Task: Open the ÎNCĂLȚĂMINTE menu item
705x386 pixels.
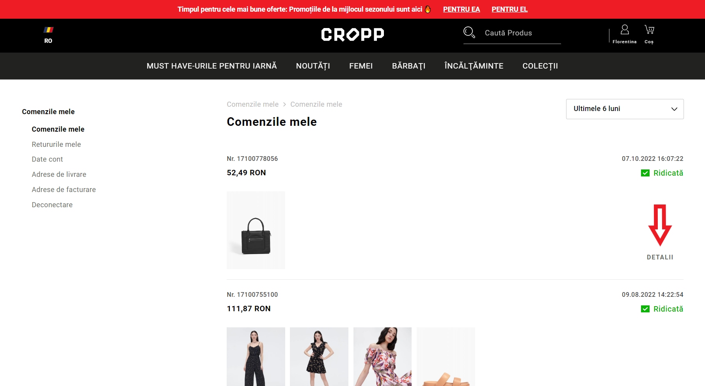Action: pos(474,66)
